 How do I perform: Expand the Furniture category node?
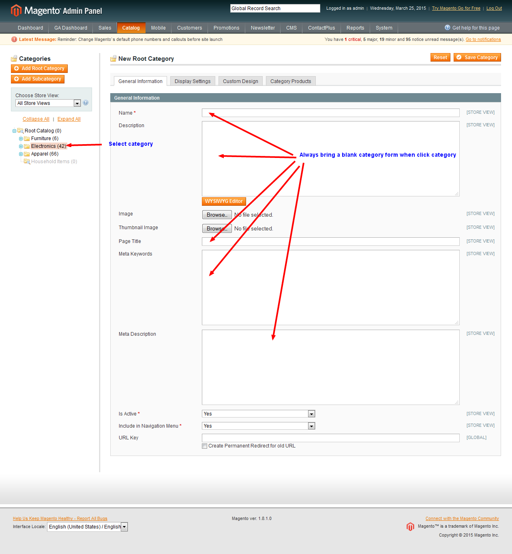(x=21, y=138)
